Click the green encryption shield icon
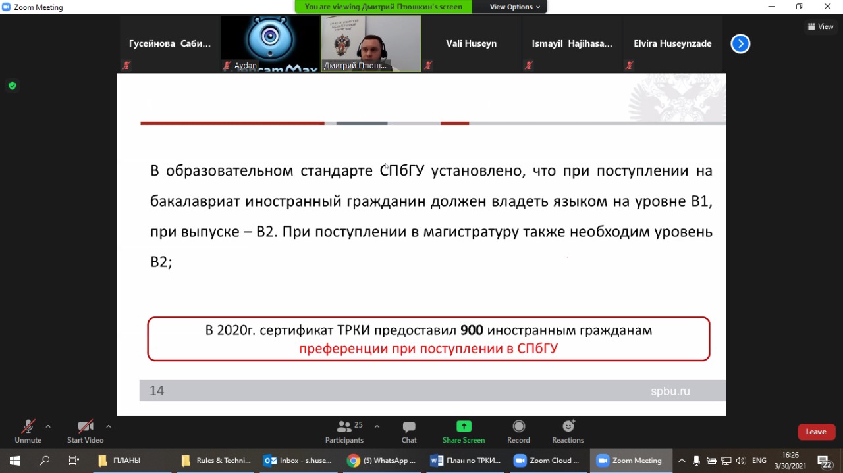The image size is (843, 473). point(12,86)
